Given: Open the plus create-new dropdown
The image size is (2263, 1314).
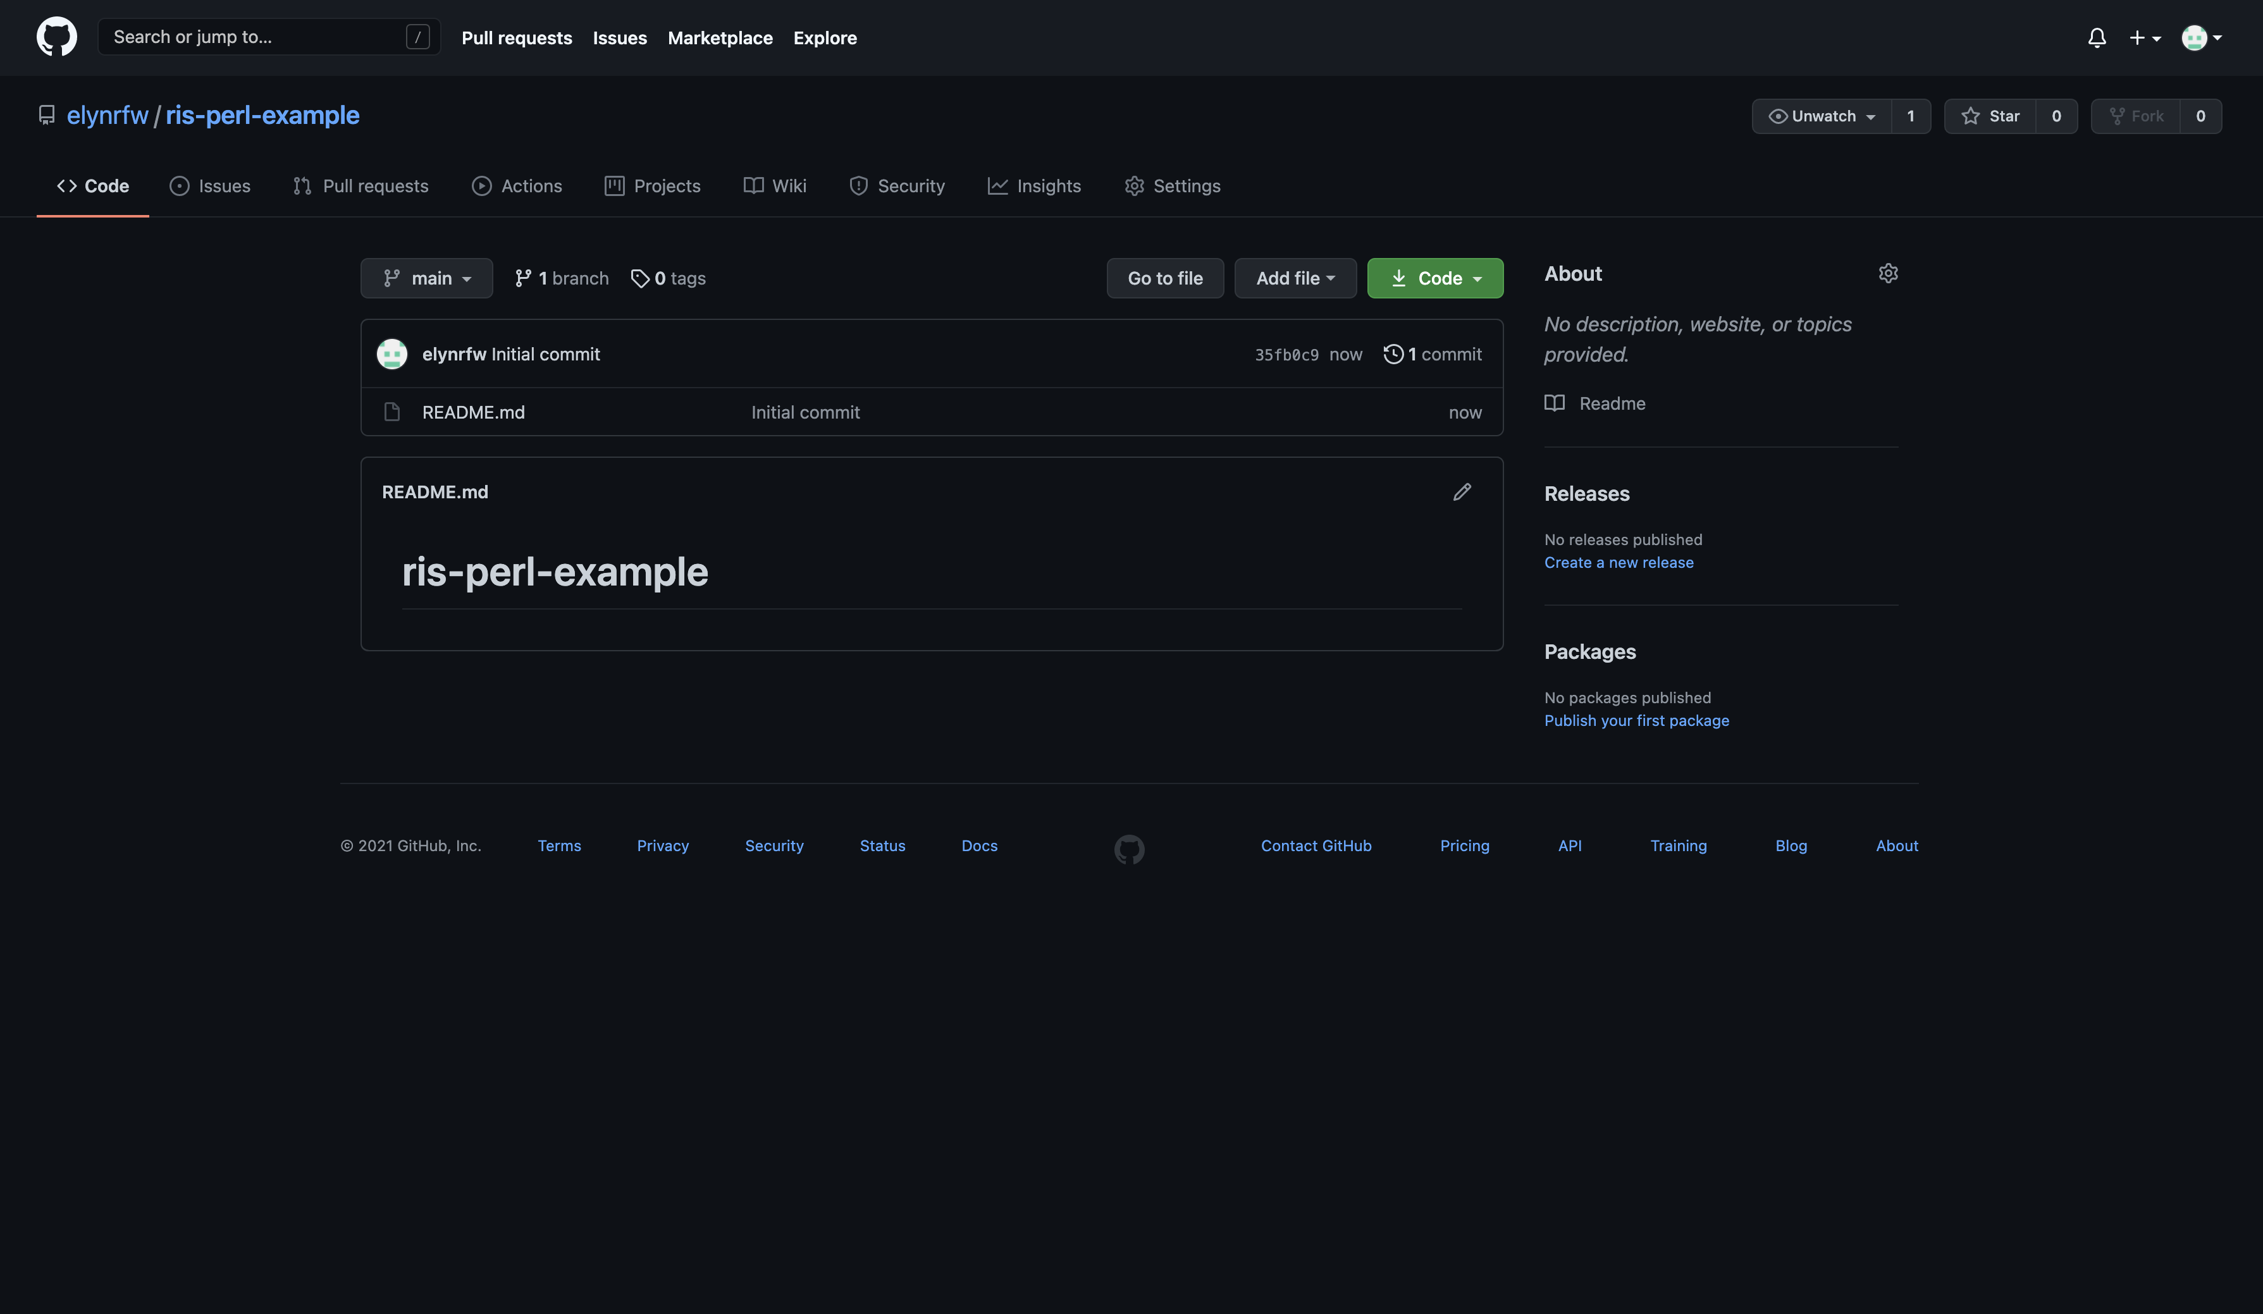Looking at the screenshot, I should (2145, 38).
